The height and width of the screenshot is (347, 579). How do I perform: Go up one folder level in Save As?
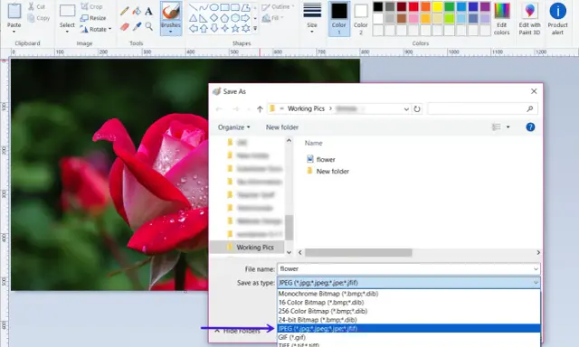point(260,108)
